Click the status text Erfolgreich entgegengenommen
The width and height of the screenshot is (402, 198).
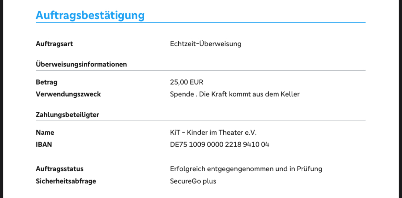(x=246, y=169)
